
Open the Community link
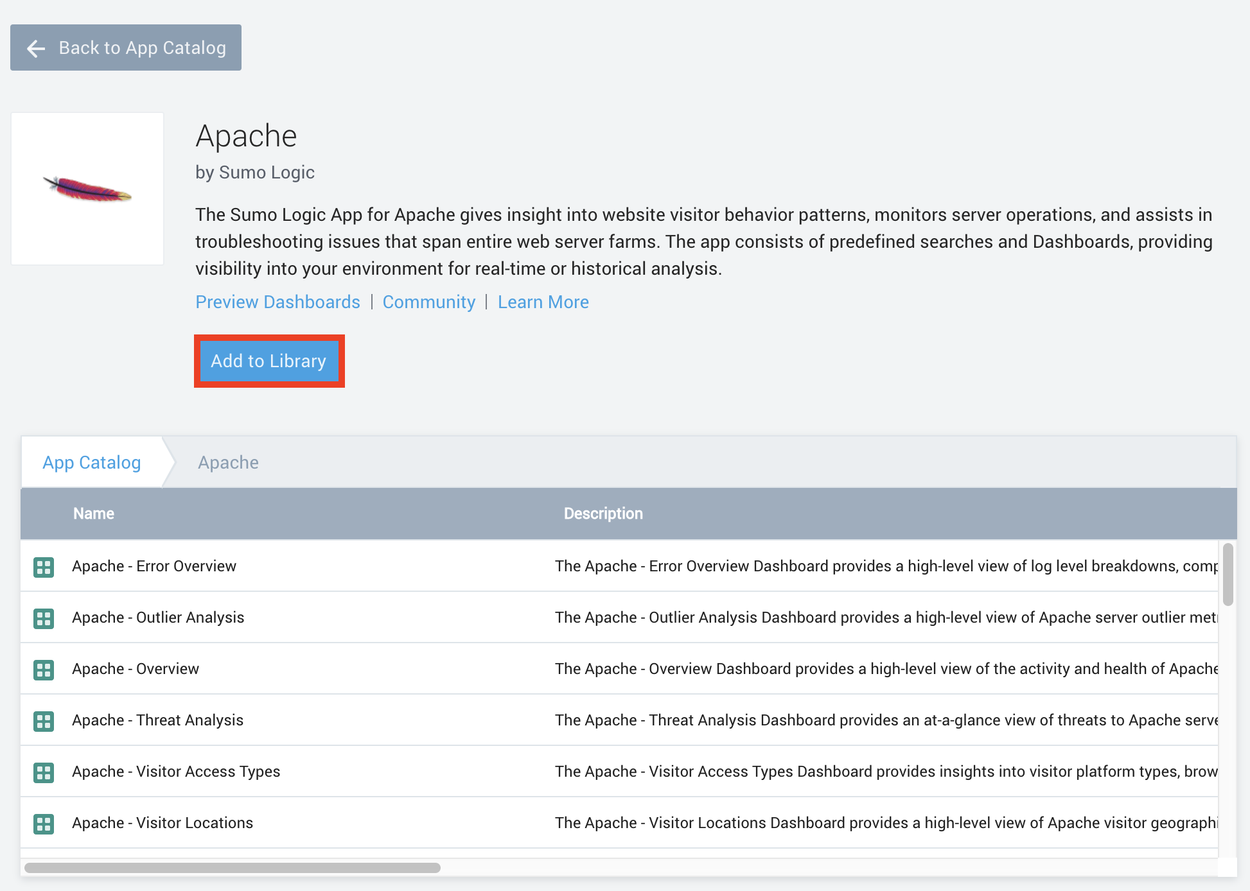click(429, 302)
